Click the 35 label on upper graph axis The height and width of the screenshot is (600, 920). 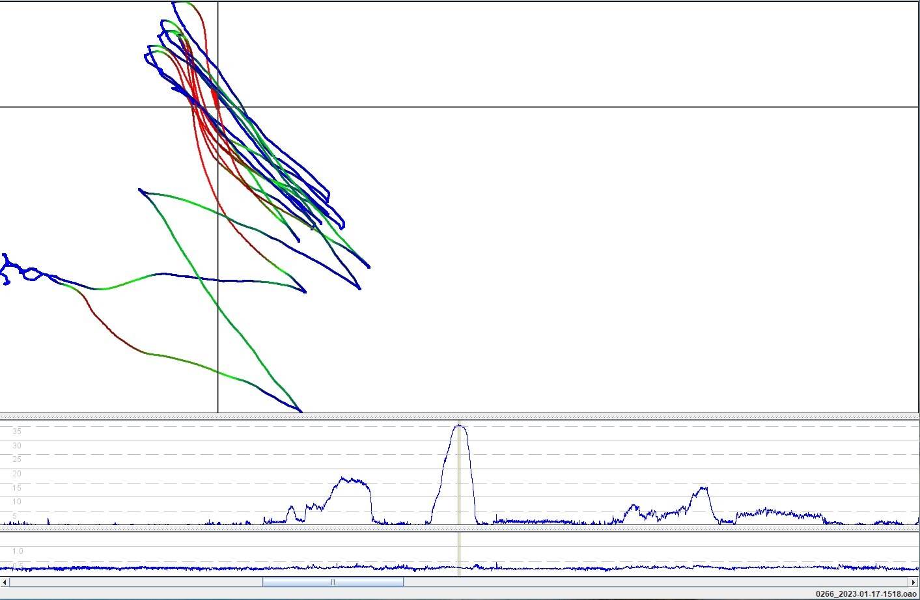click(x=17, y=431)
